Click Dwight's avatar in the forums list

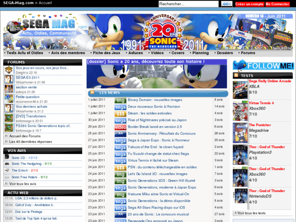(x=9, y=70)
